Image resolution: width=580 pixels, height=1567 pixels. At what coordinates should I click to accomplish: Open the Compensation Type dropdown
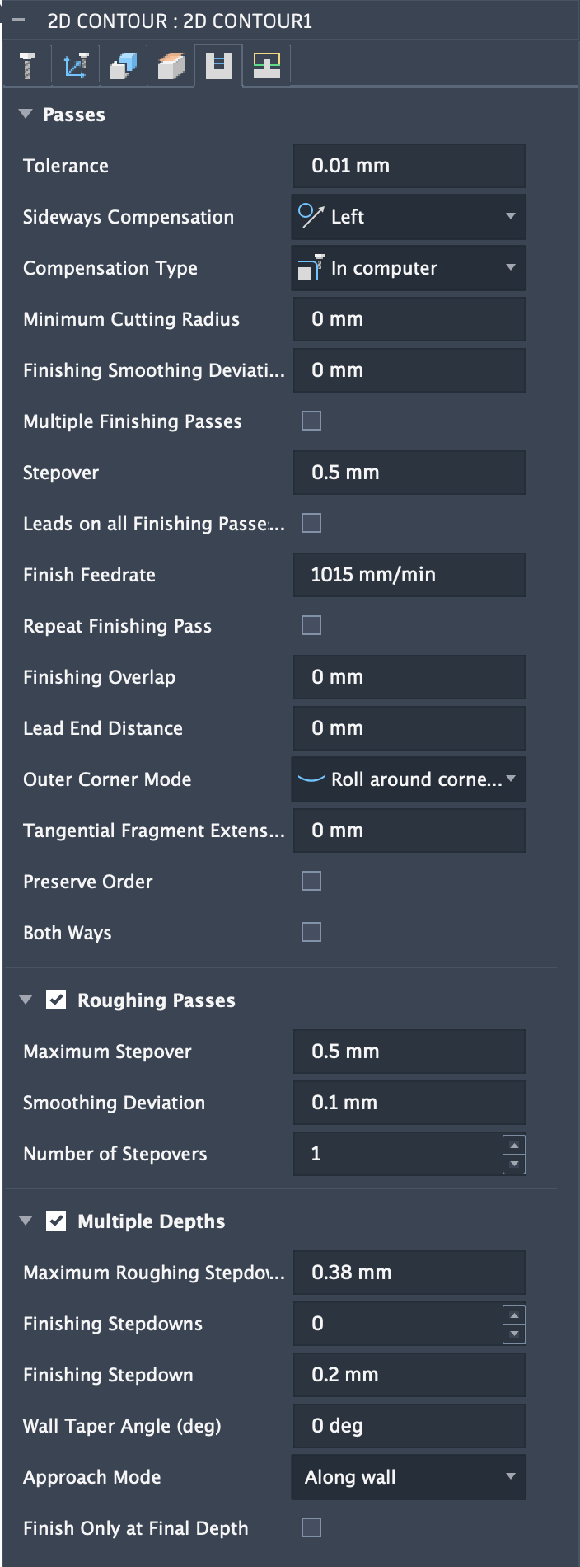pos(409,268)
